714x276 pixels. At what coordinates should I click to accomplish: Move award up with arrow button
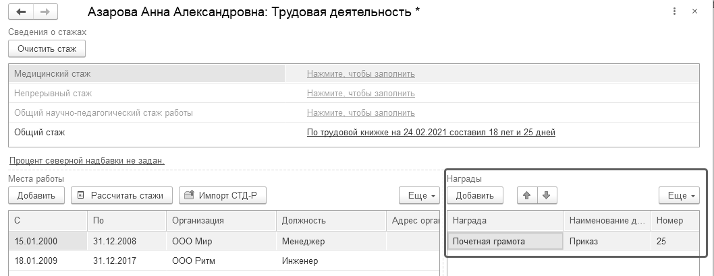tap(527, 195)
